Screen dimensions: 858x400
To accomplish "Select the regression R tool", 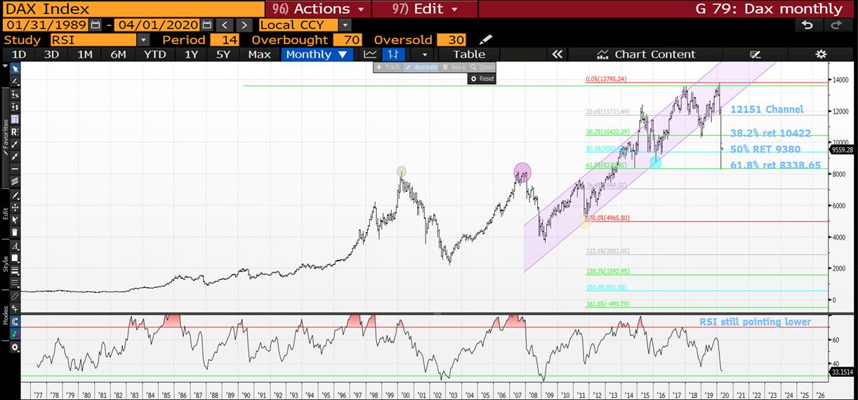I will point(15,132).
